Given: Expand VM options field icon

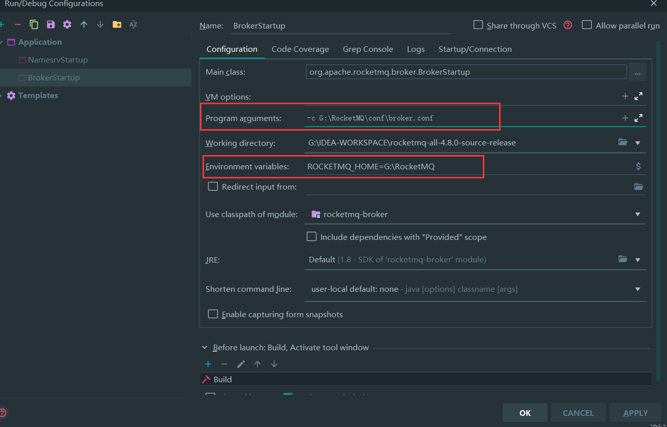Looking at the screenshot, I should click(639, 96).
